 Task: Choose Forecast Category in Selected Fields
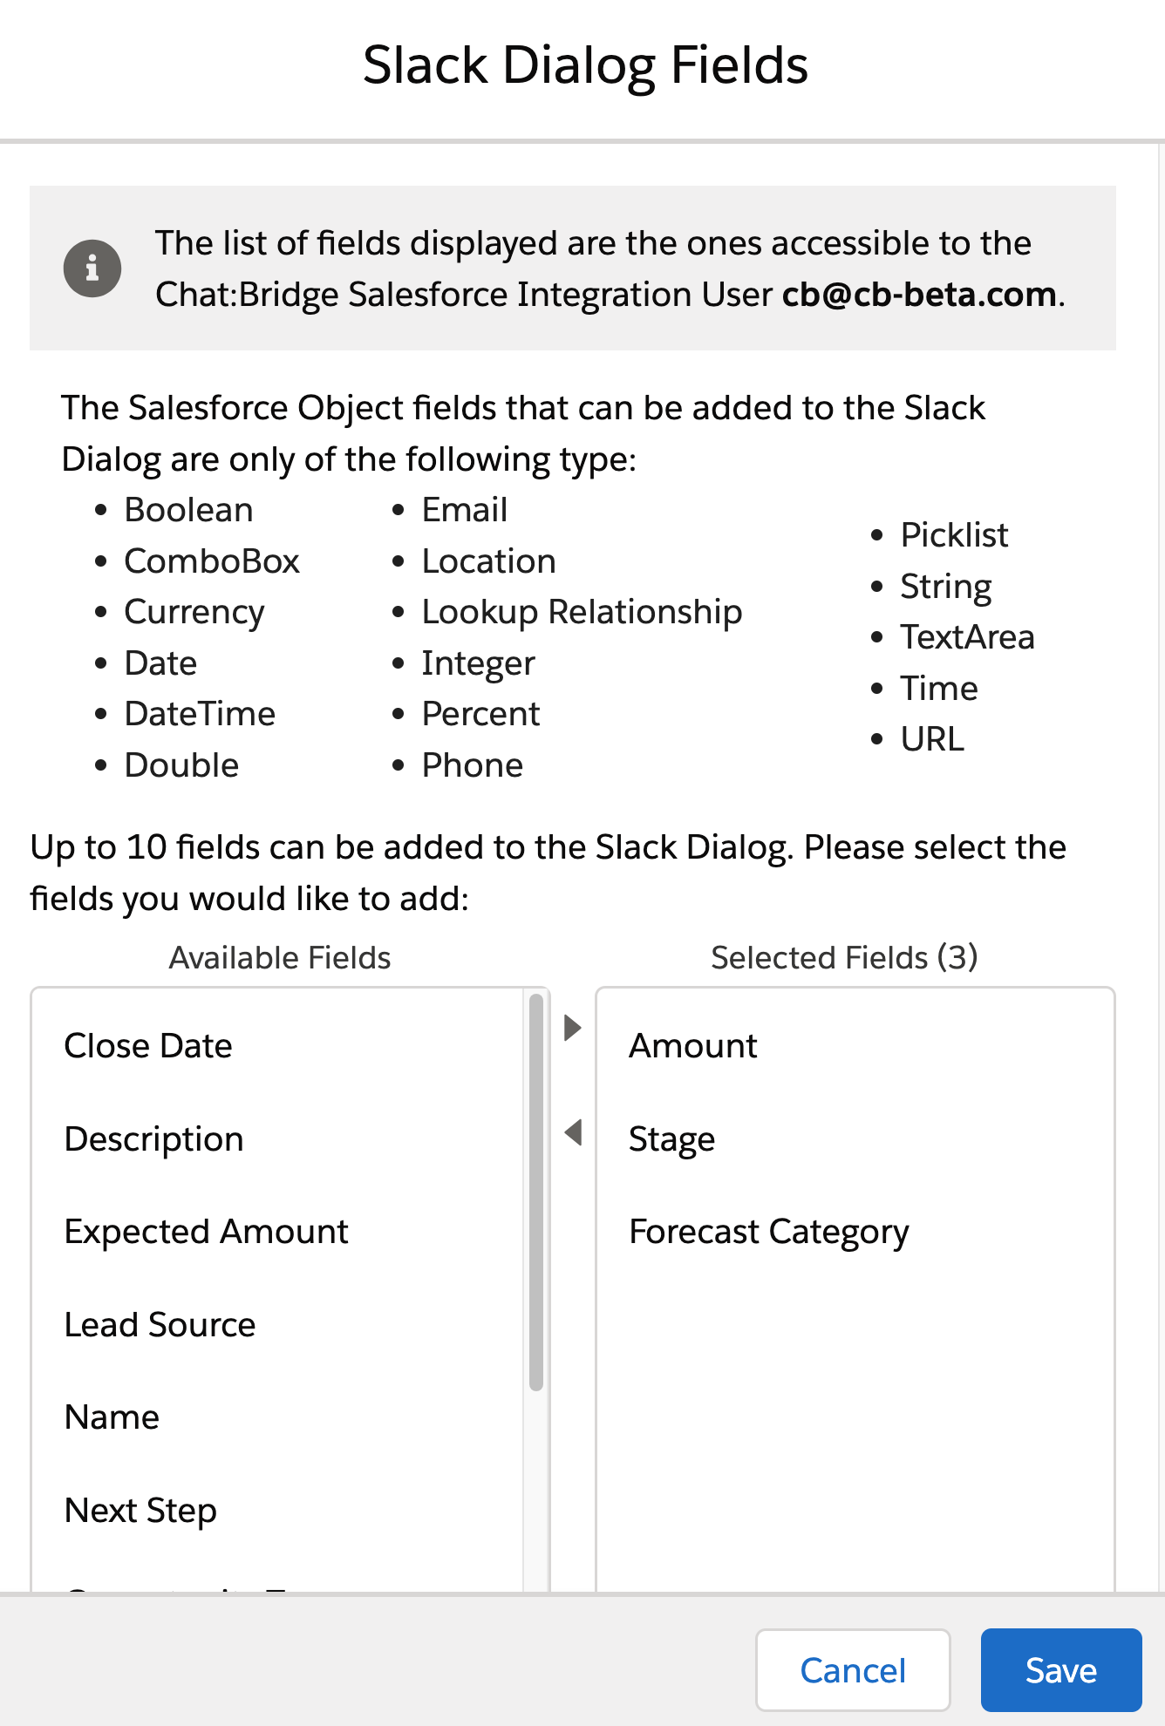768,1232
